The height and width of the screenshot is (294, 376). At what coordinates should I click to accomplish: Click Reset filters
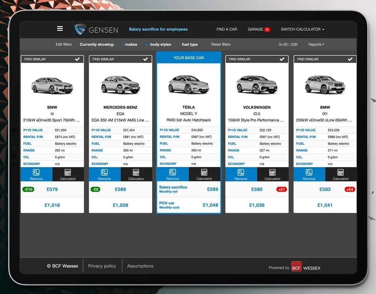coord(221,44)
